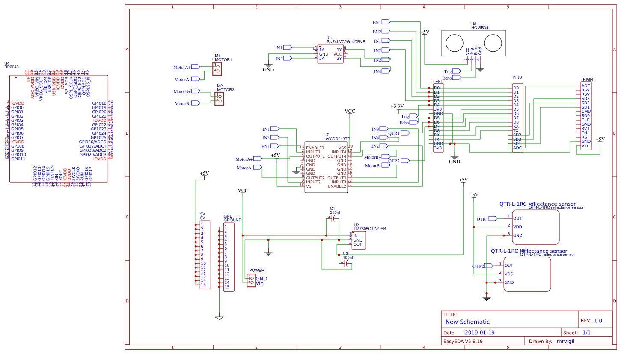Click the New Schematic title text

click(x=467, y=322)
